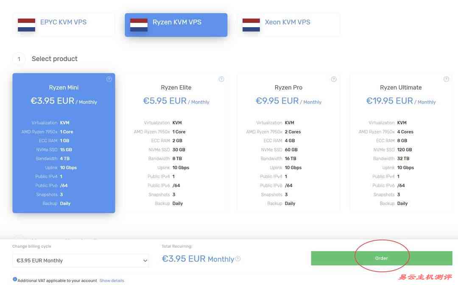Open the billing cycle dropdown

81,260
